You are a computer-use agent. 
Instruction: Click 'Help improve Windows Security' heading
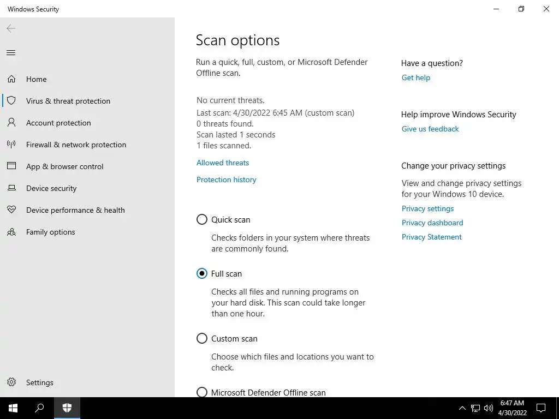459,115
